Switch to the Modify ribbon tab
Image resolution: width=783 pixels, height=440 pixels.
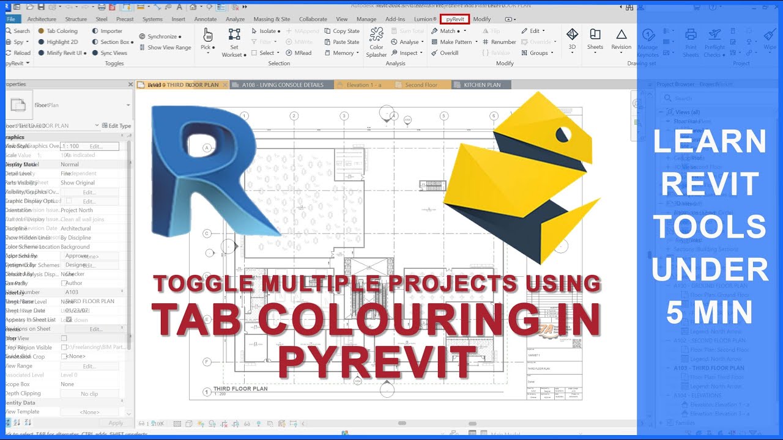(x=482, y=19)
